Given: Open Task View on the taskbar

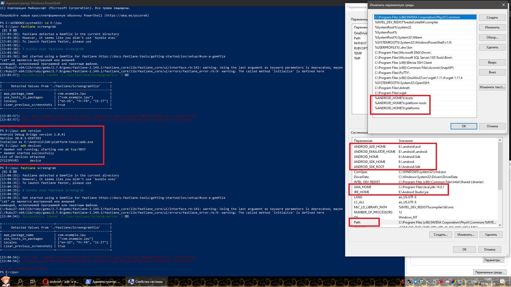Looking at the screenshot, I should 32,282.
